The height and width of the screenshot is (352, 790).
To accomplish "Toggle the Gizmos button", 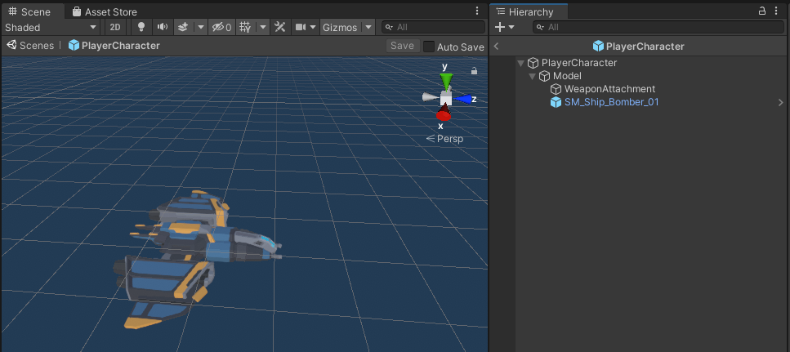I will pyautogui.click(x=340, y=27).
